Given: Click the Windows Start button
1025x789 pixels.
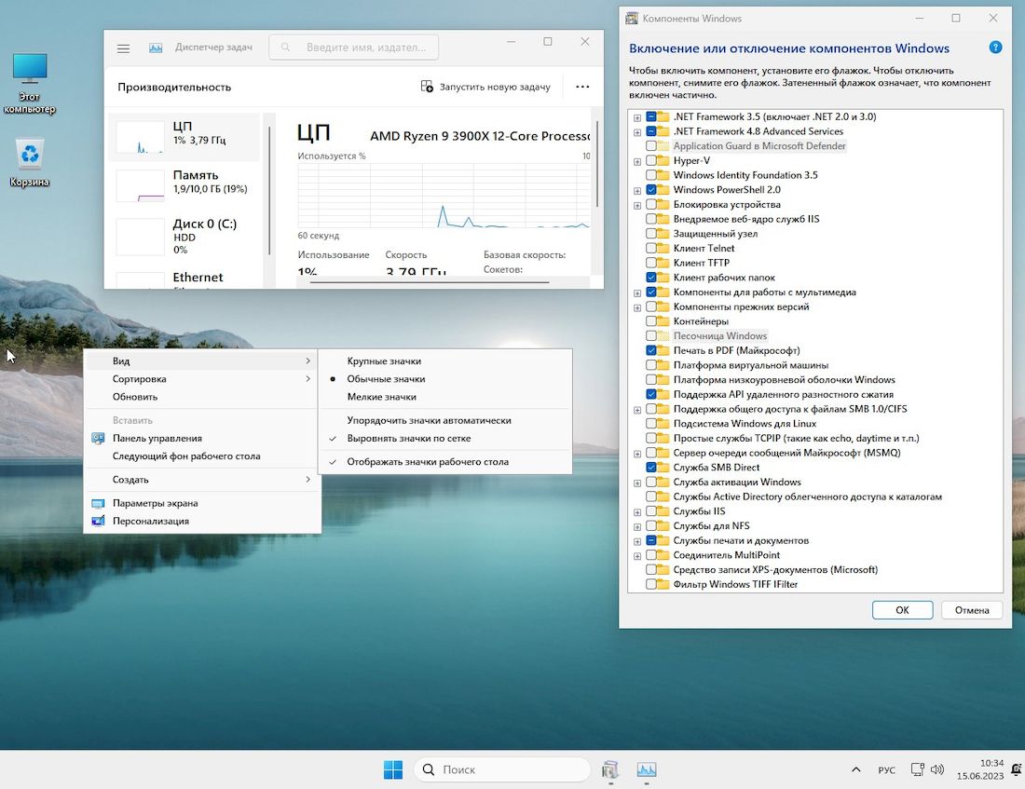Looking at the screenshot, I should (x=393, y=769).
